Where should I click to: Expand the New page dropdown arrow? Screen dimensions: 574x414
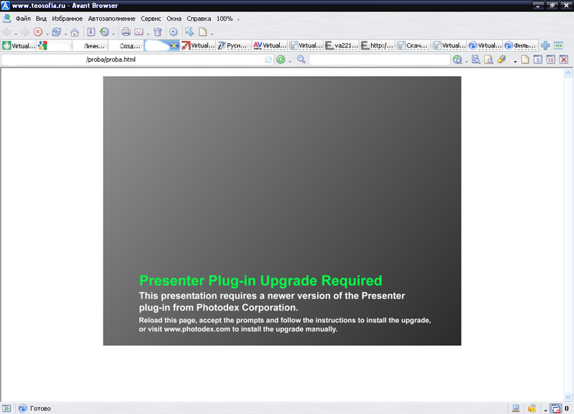212,34
